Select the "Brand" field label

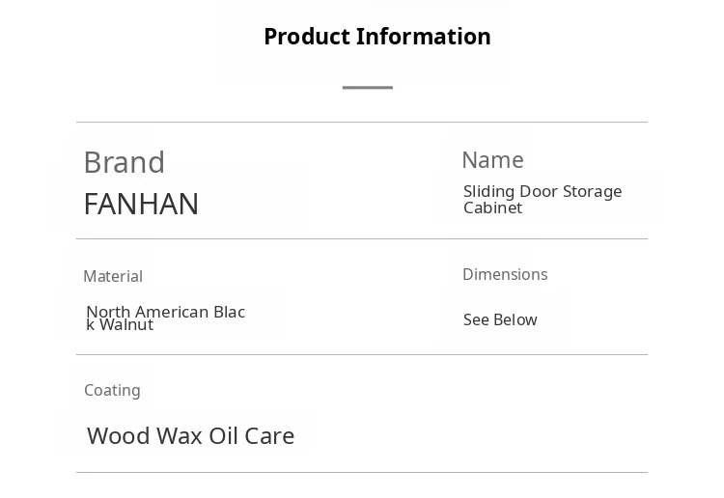(125, 162)
